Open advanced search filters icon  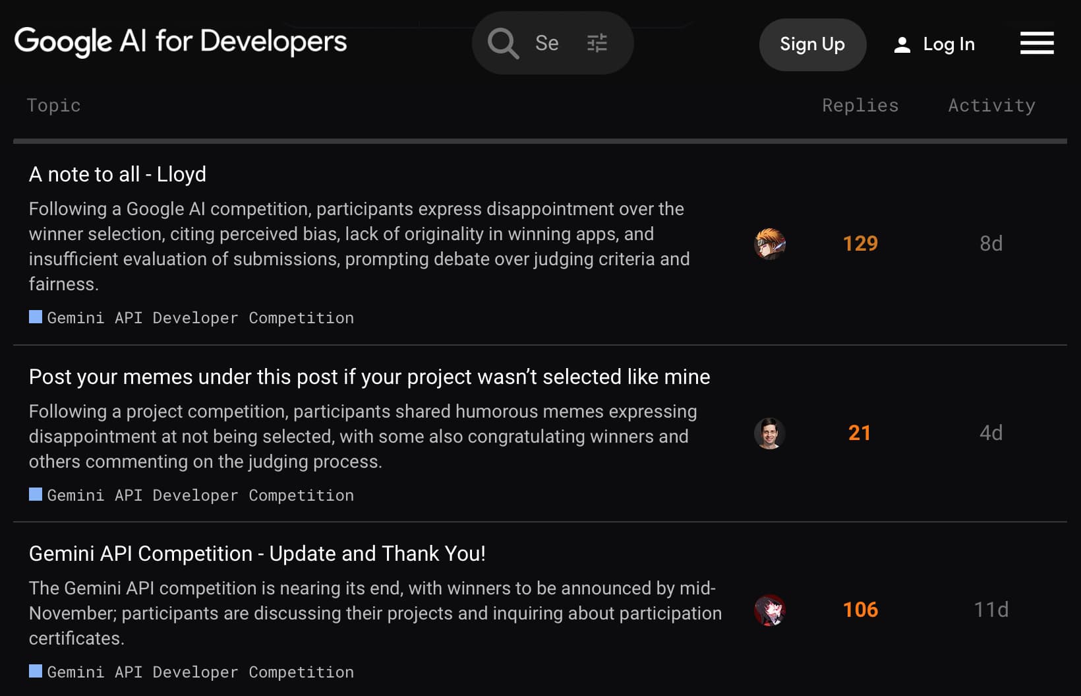(x=597, y=44)
